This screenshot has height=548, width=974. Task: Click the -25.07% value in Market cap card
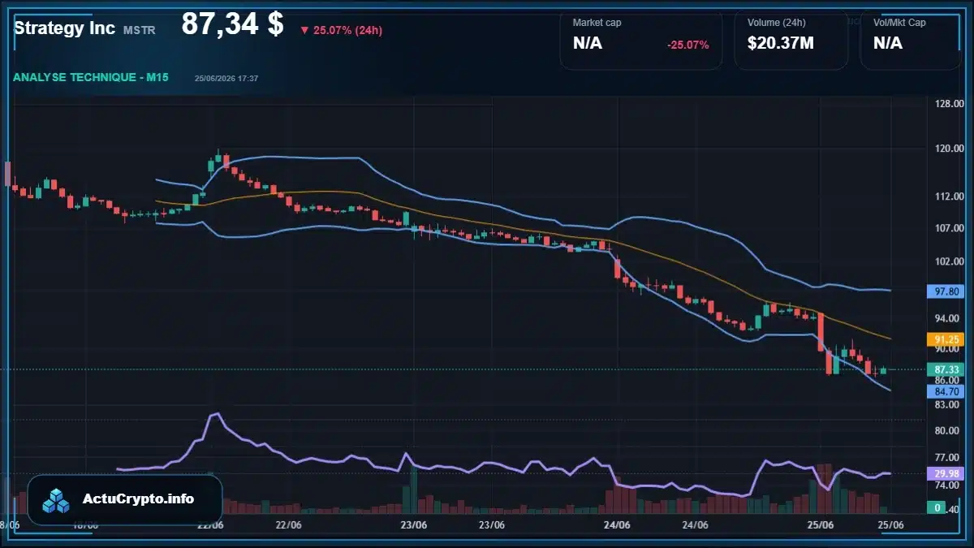(x=688, y=45)
